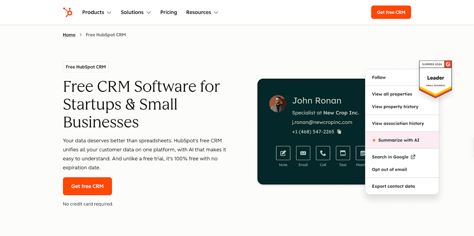This screenshot has width=474, height=236.
Task: Expand the Solutions dropdown
Action: point(136,12)
